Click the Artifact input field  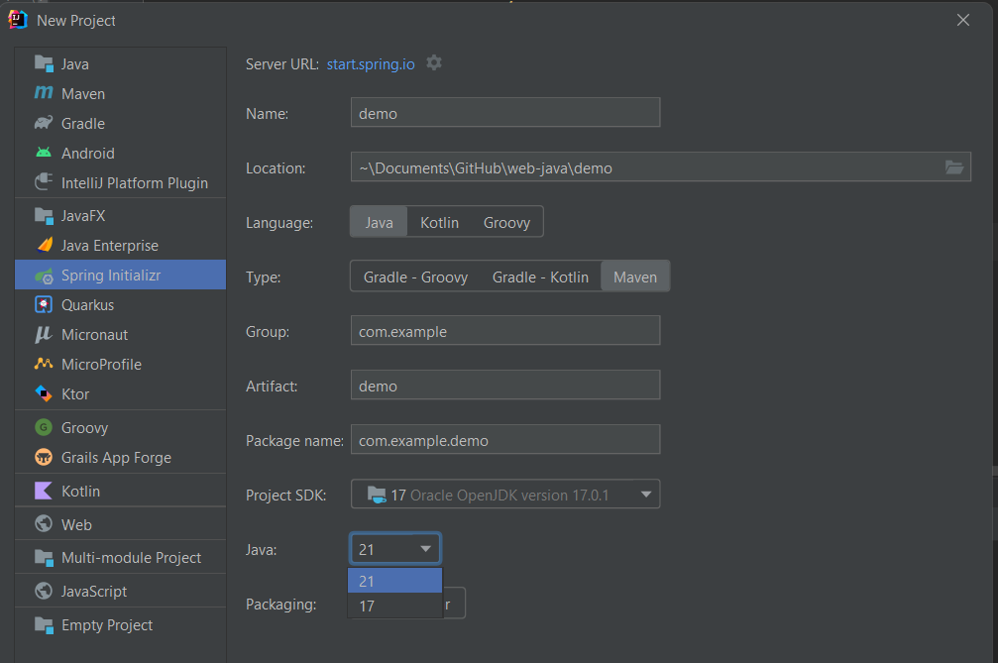(505, 385)
